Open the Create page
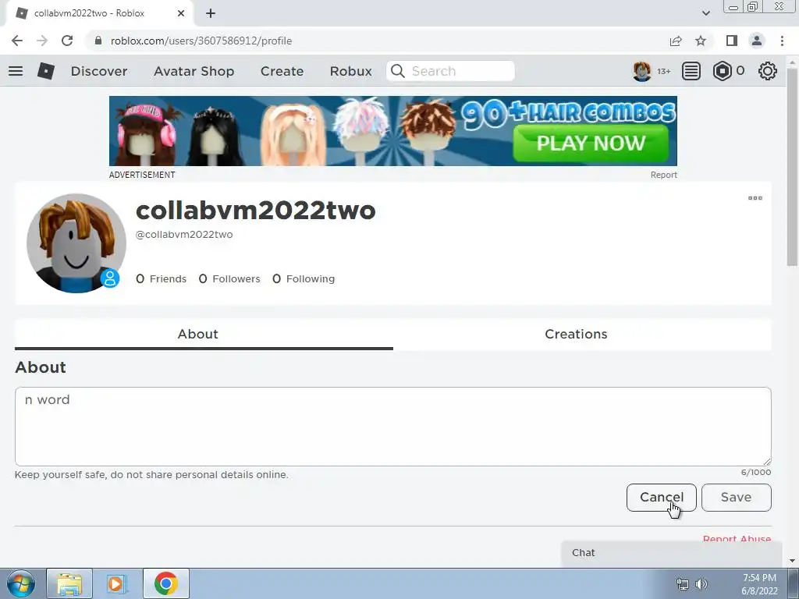 coord(282,71)
